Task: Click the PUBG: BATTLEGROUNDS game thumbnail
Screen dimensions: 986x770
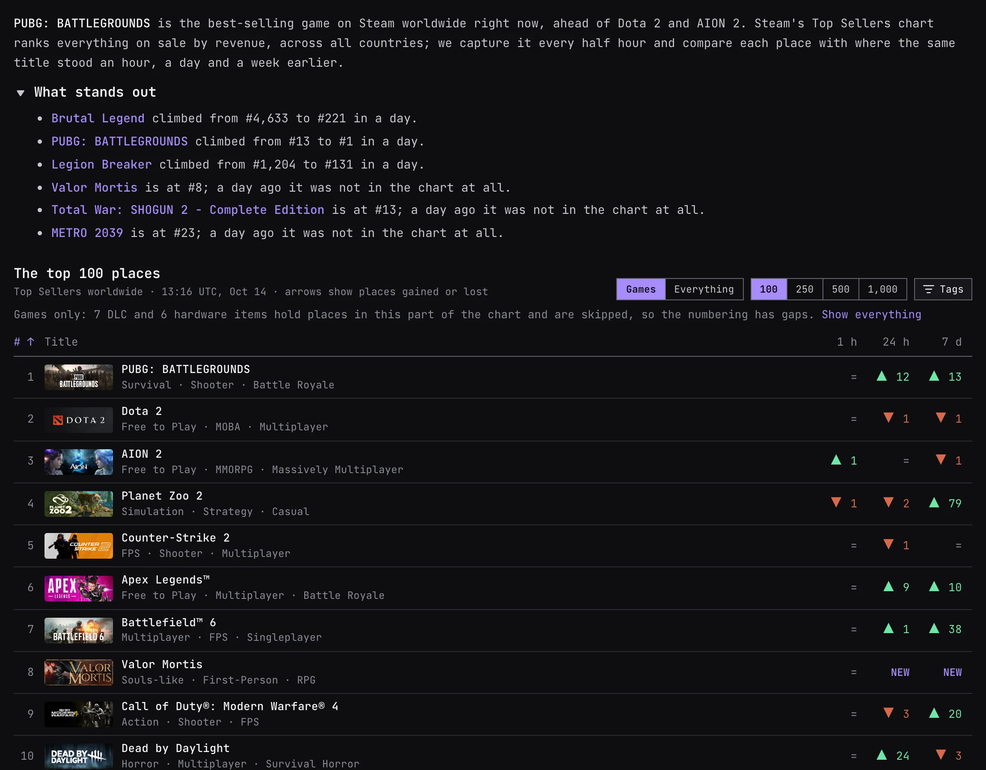Action: point(79,377)
